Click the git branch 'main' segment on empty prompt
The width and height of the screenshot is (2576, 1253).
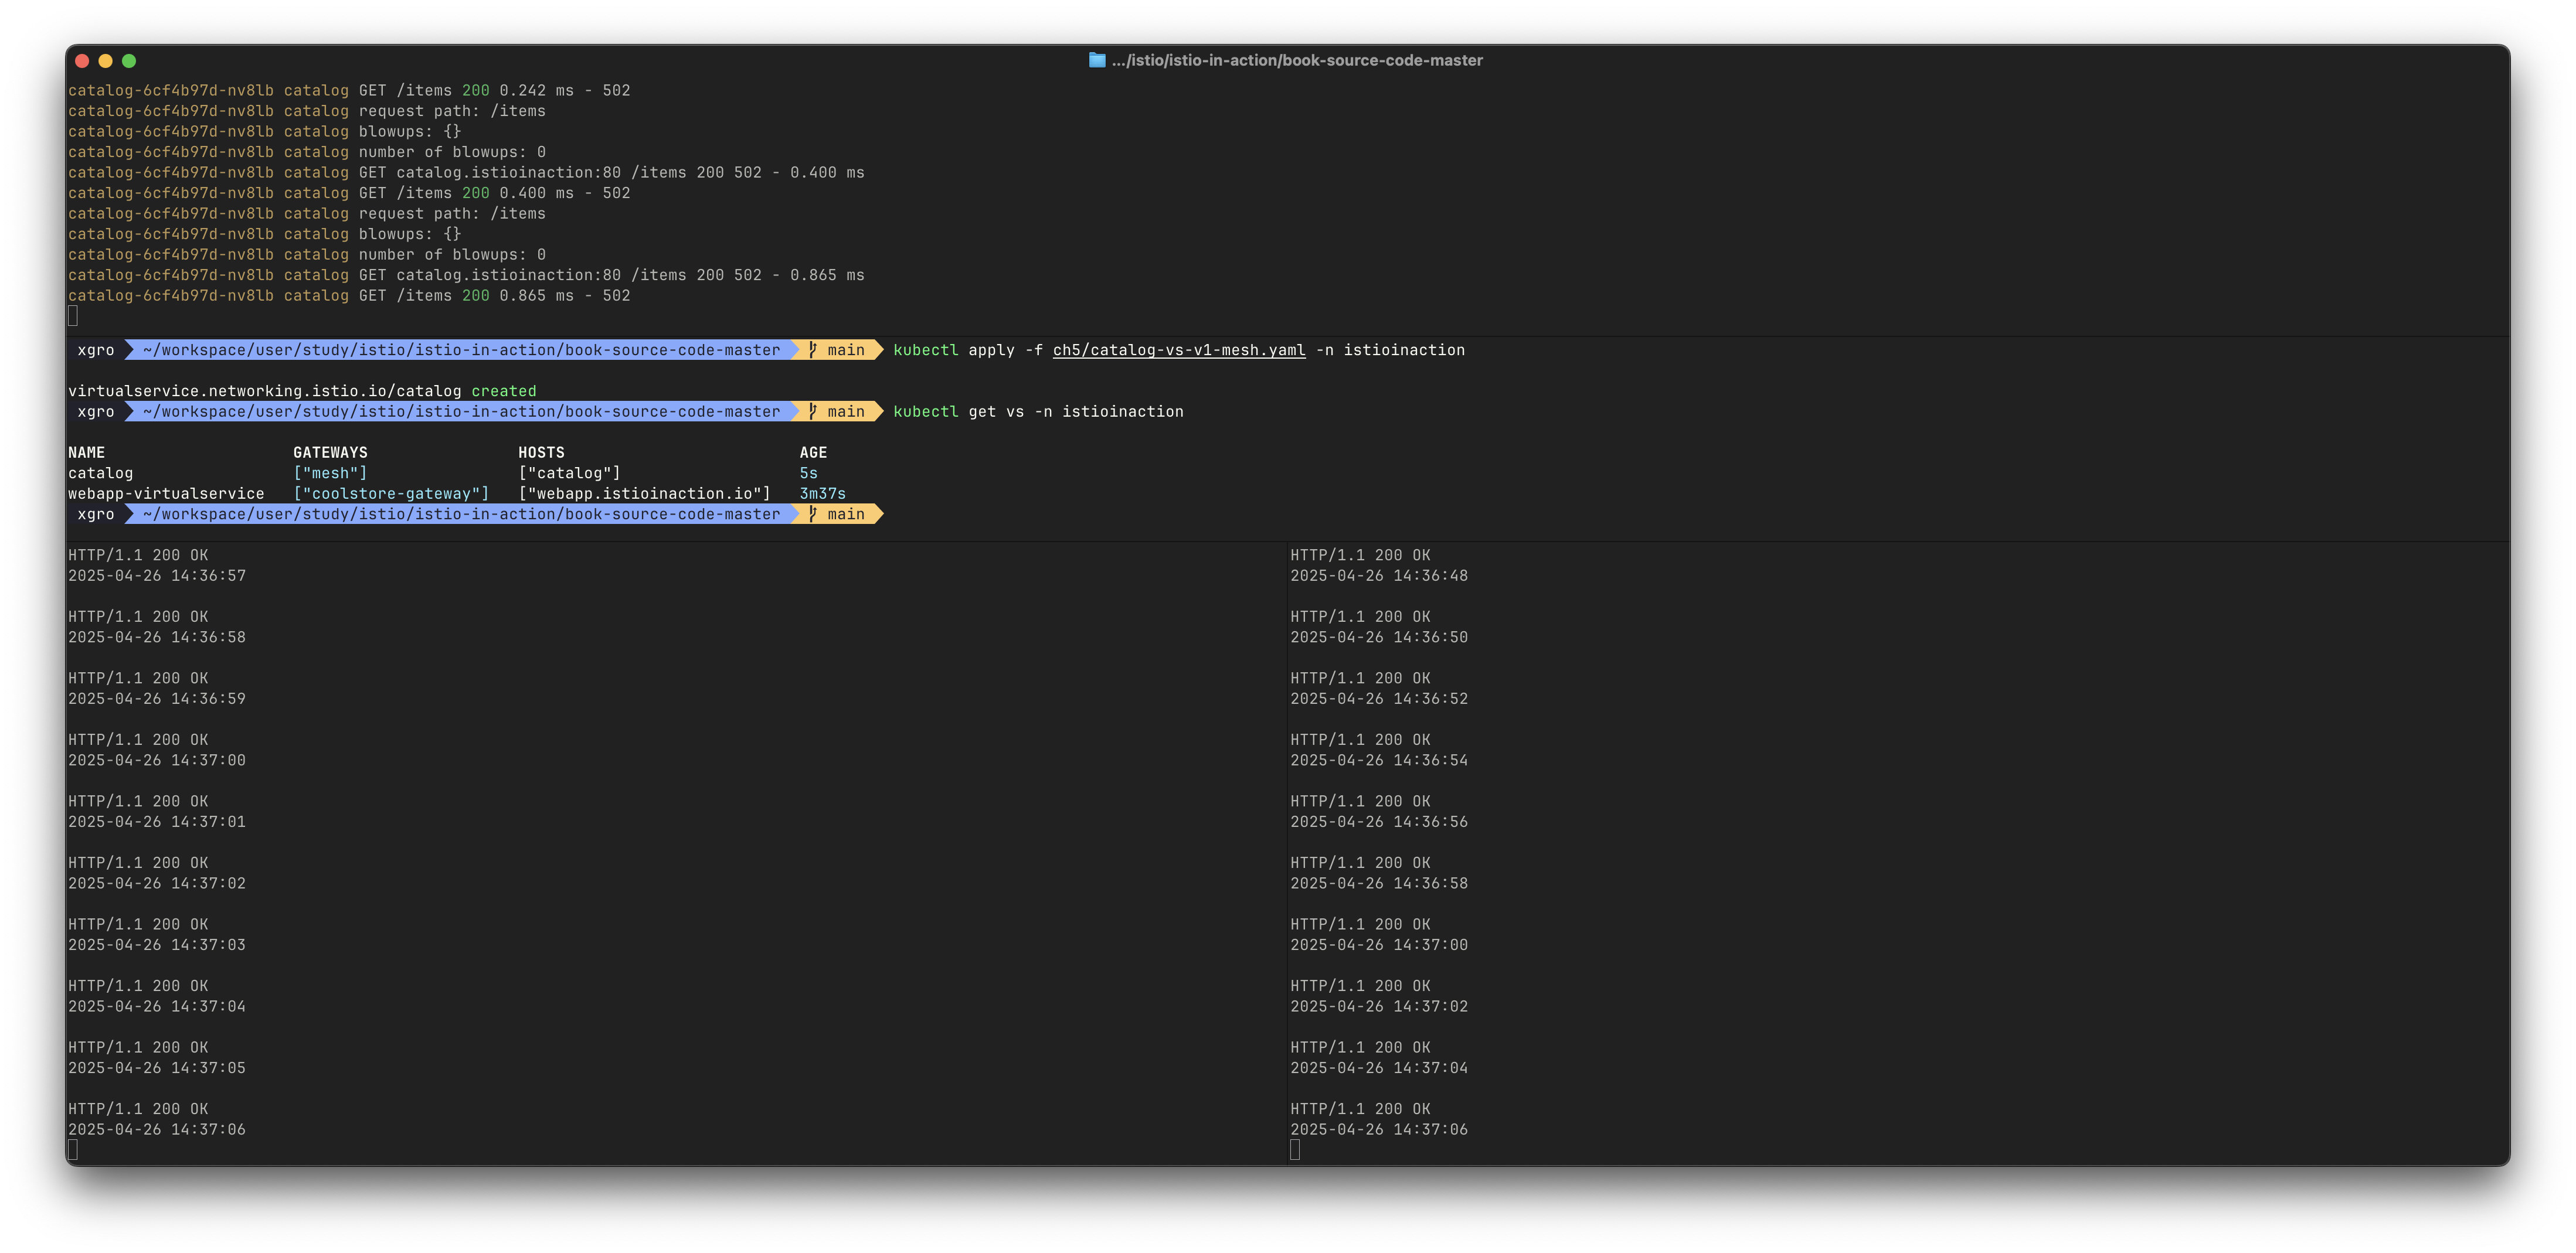pyautogui.click(x=837, y=514)
